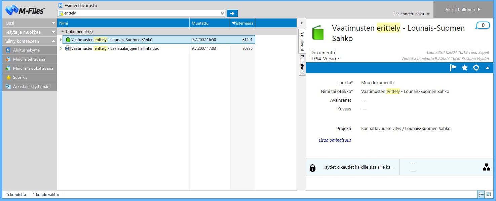This screenshot has width=496, height=201.
Task: Click the Minulla muokattavana icon
Action: pos(8,68)
